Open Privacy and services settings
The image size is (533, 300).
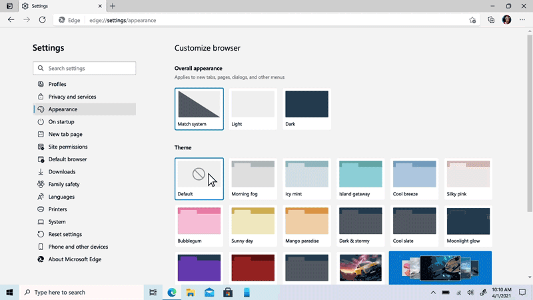pos(72,97)
